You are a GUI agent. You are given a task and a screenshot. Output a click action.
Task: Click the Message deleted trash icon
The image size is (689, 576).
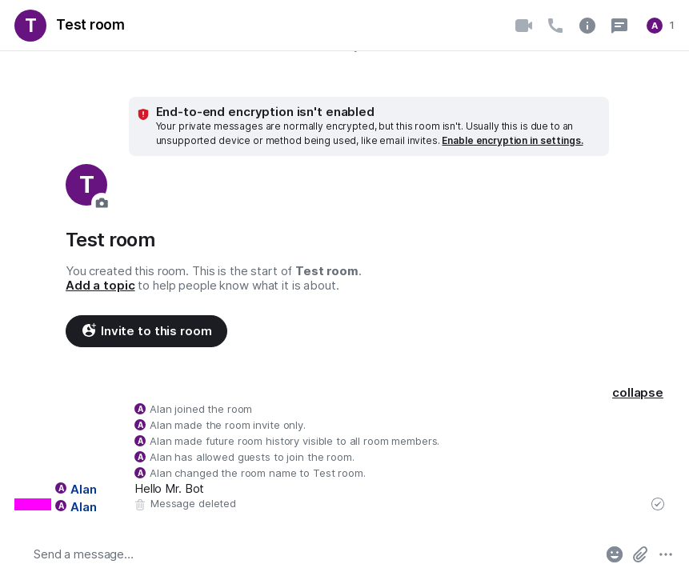[x=140, y=505]
